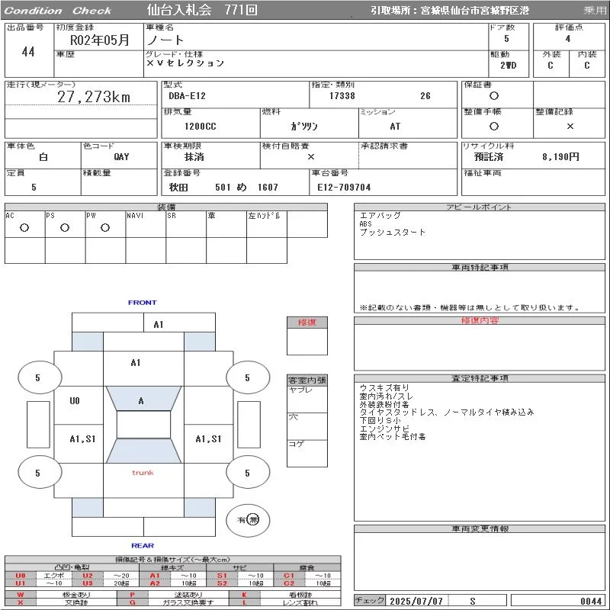Click the red 'trunk' label in diagram
The image size is (610, 610).
[143, 473]
